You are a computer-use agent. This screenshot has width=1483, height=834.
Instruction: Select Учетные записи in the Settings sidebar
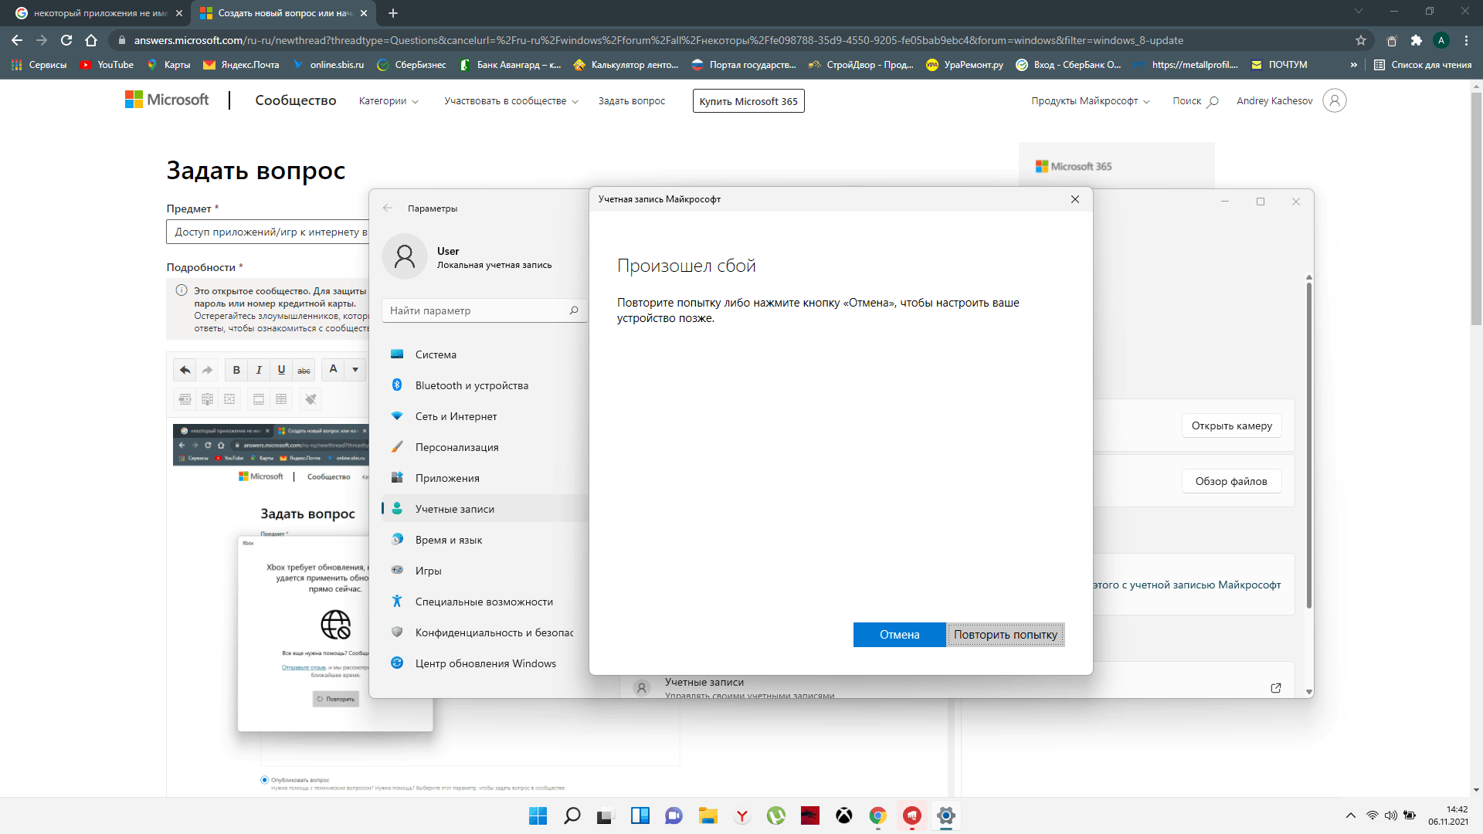485,509
